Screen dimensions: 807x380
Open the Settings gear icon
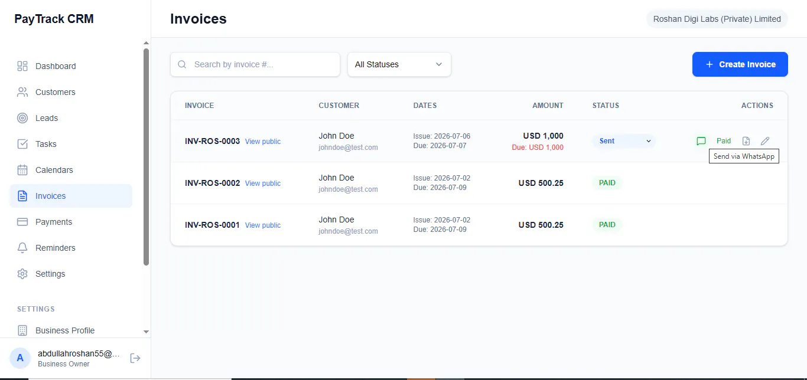click(22, 274)
